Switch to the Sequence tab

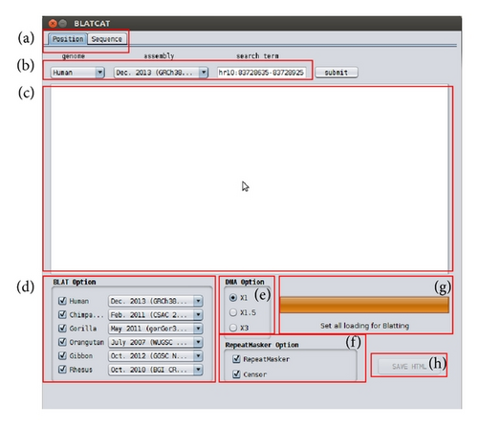107,39
